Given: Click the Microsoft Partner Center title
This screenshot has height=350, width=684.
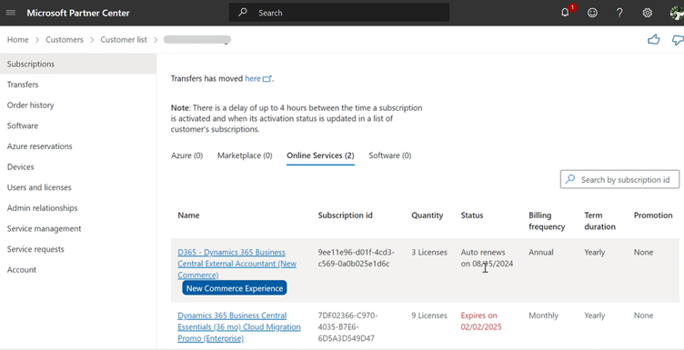Looking at the screenshot, I should (78, 13).
